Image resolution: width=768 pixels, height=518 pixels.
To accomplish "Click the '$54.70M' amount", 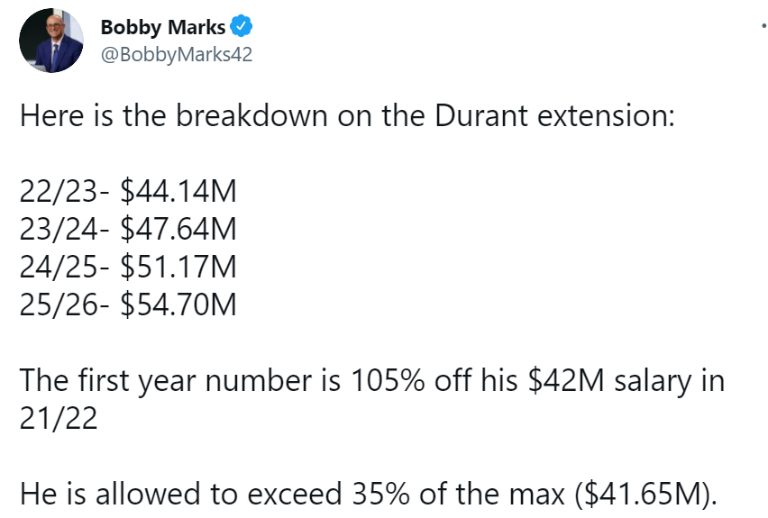I will tap(178, 304).
